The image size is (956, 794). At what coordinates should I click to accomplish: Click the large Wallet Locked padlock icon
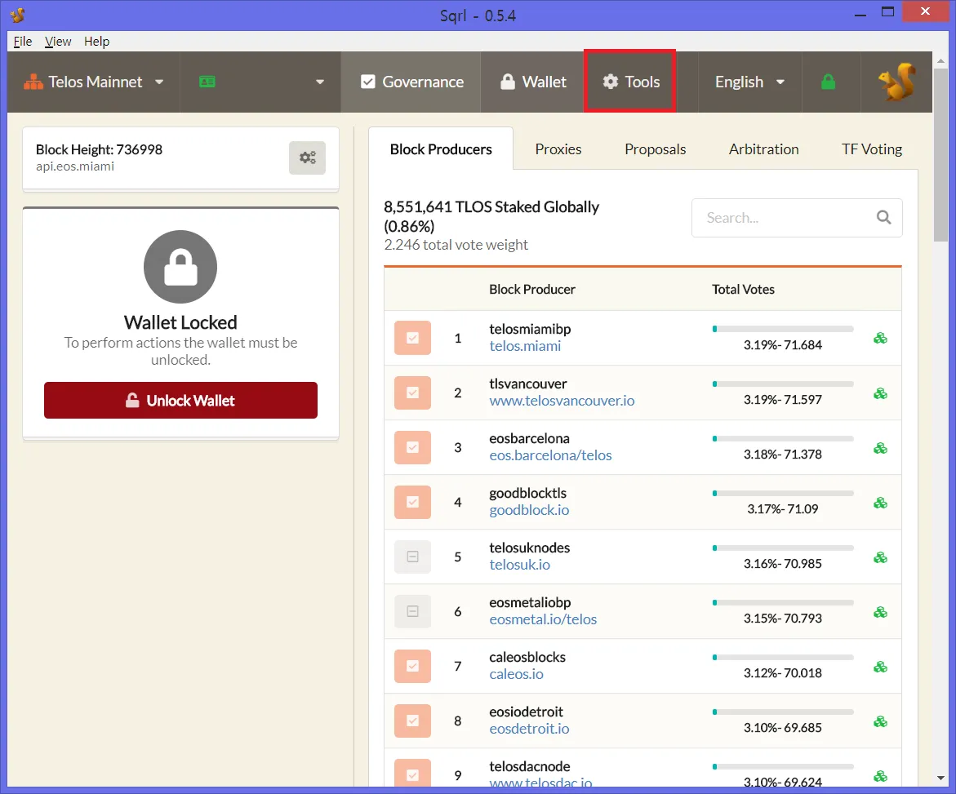click(x=180, y=267)
